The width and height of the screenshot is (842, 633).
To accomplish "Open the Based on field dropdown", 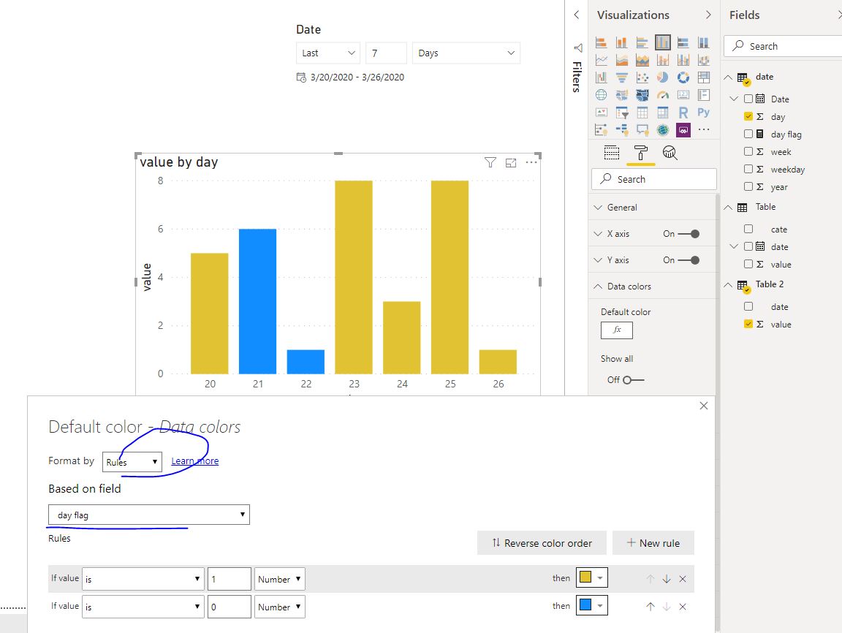I will [x=149, y=515].
